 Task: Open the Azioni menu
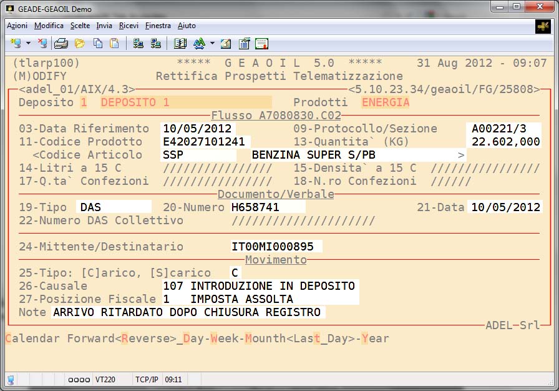pos(17,26)
